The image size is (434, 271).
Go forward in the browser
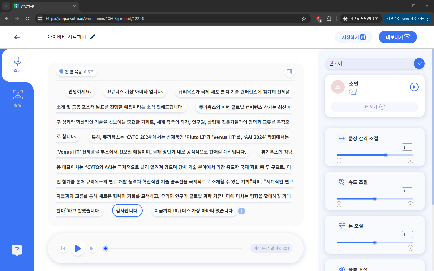(x=17, y=19)
